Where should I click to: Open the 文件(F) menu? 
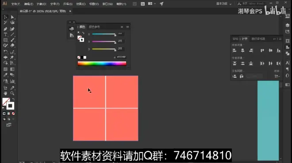click(15, 4)
